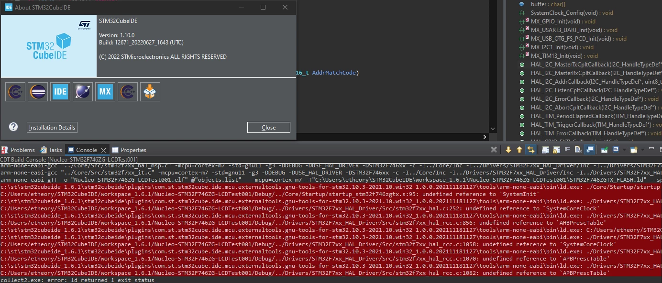Click the blue MX feature icon
Image resolution: width=662 pixels, height=283 pixels.
[x=105, y=91]
